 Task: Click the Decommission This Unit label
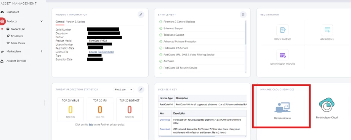pos(282,64)
